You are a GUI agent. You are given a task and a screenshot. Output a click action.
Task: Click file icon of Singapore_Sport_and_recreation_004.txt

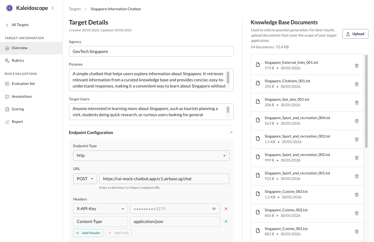click(258, 120)
